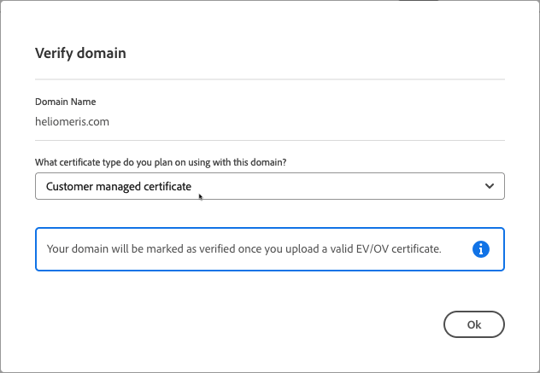Click the Customer managed certificate selection text
This screenshot has width=540, height=373.
pos(119,186)
